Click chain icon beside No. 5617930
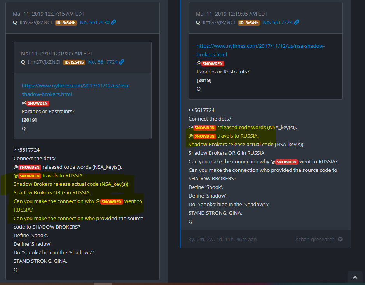 [x=114, y=22]
